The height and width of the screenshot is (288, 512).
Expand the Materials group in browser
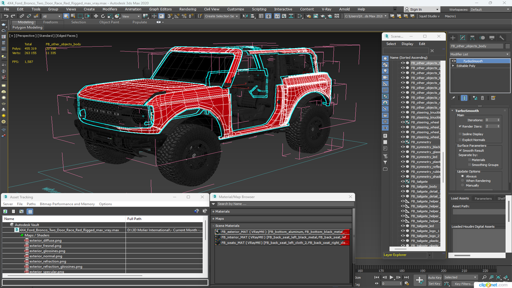pyautogui.click(x=213, y=211)
